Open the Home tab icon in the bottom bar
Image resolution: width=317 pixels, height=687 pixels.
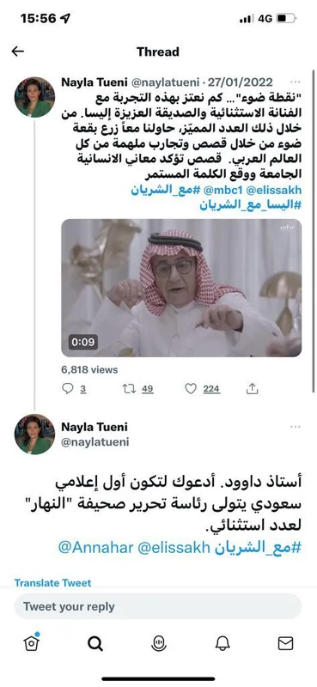pos(31,642)
